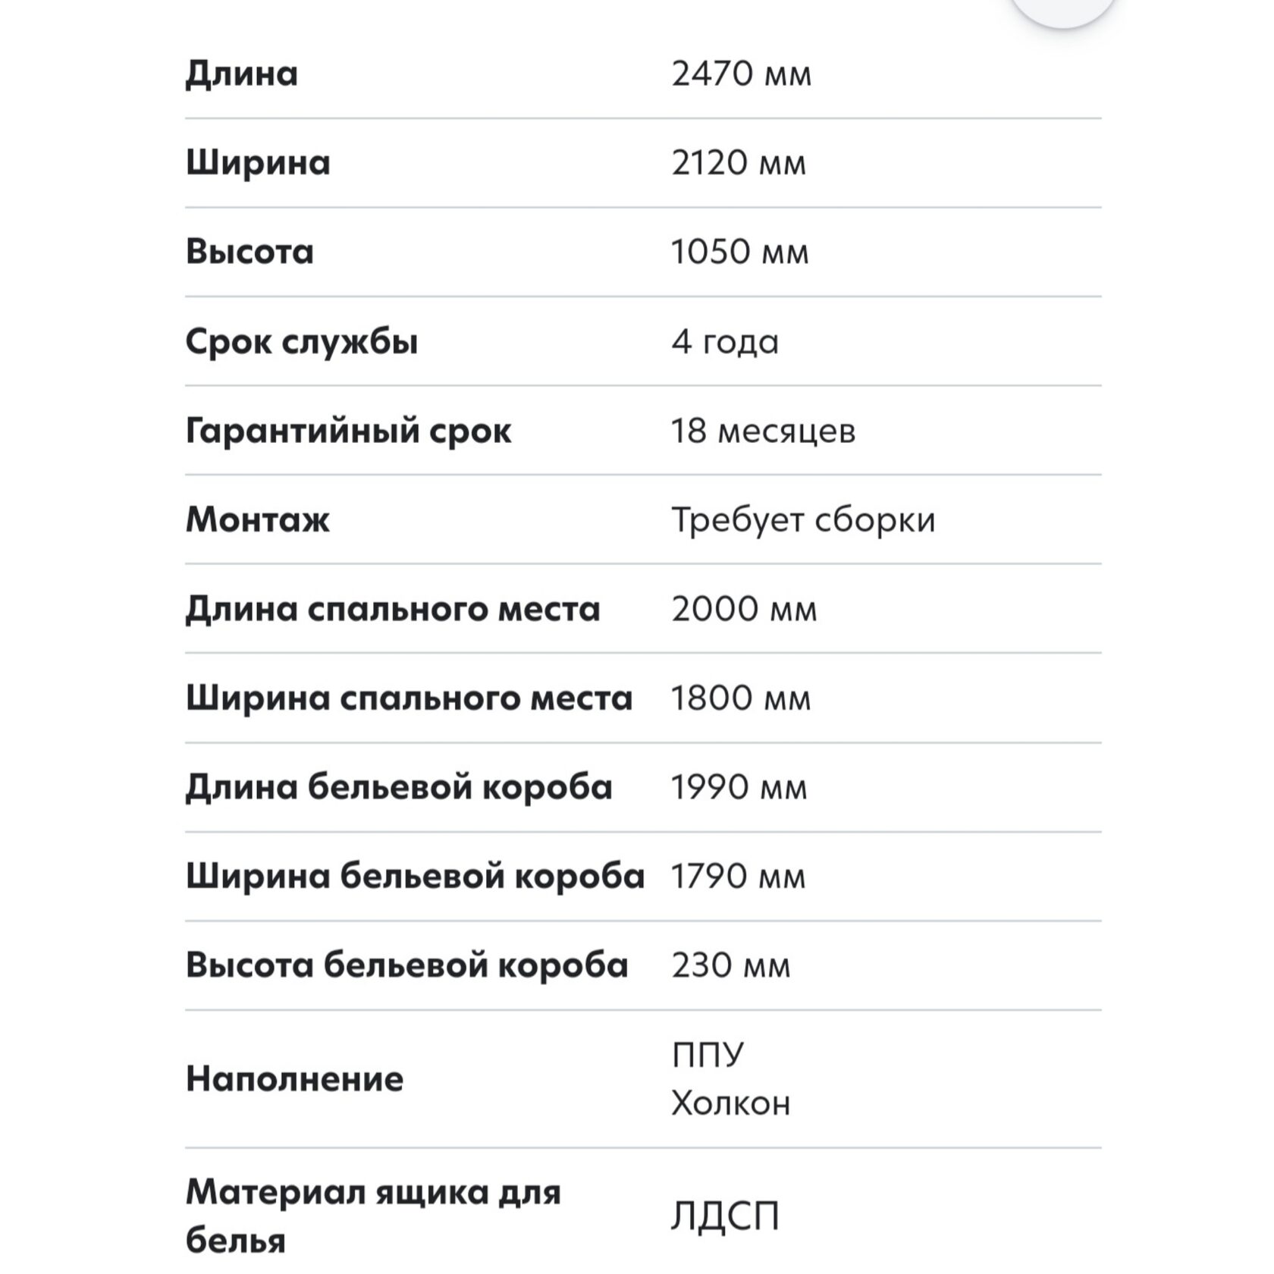Click the Длина спального места label
Image resolution: width=1274 pixels, height=1274 pixels.
pos(393,609)
